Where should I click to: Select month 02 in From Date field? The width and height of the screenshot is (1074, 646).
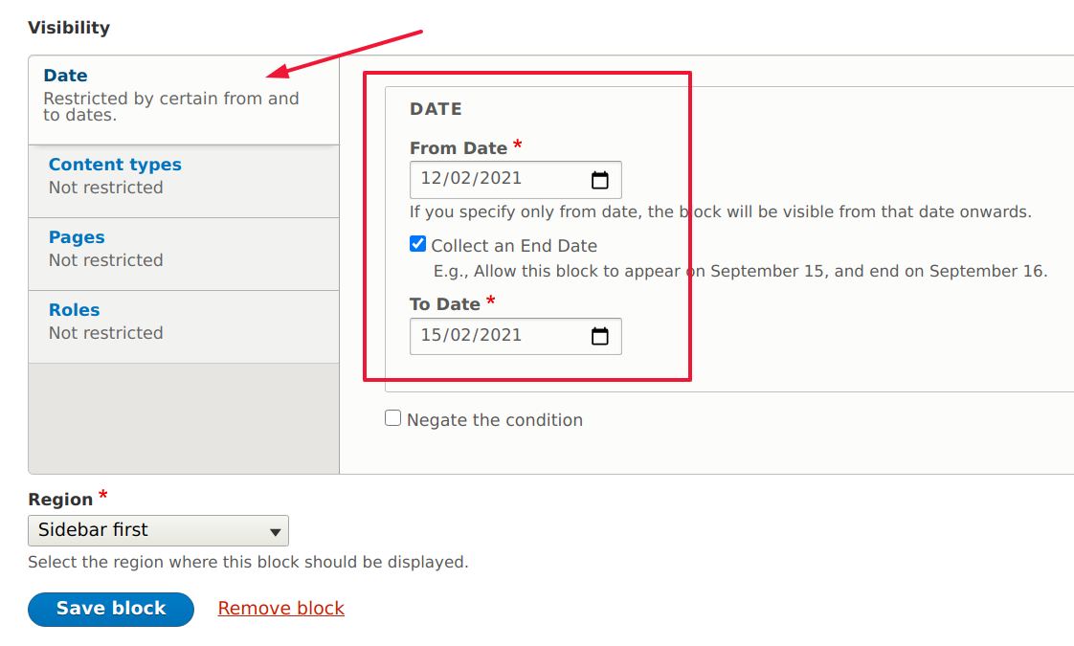coord(460,178)
